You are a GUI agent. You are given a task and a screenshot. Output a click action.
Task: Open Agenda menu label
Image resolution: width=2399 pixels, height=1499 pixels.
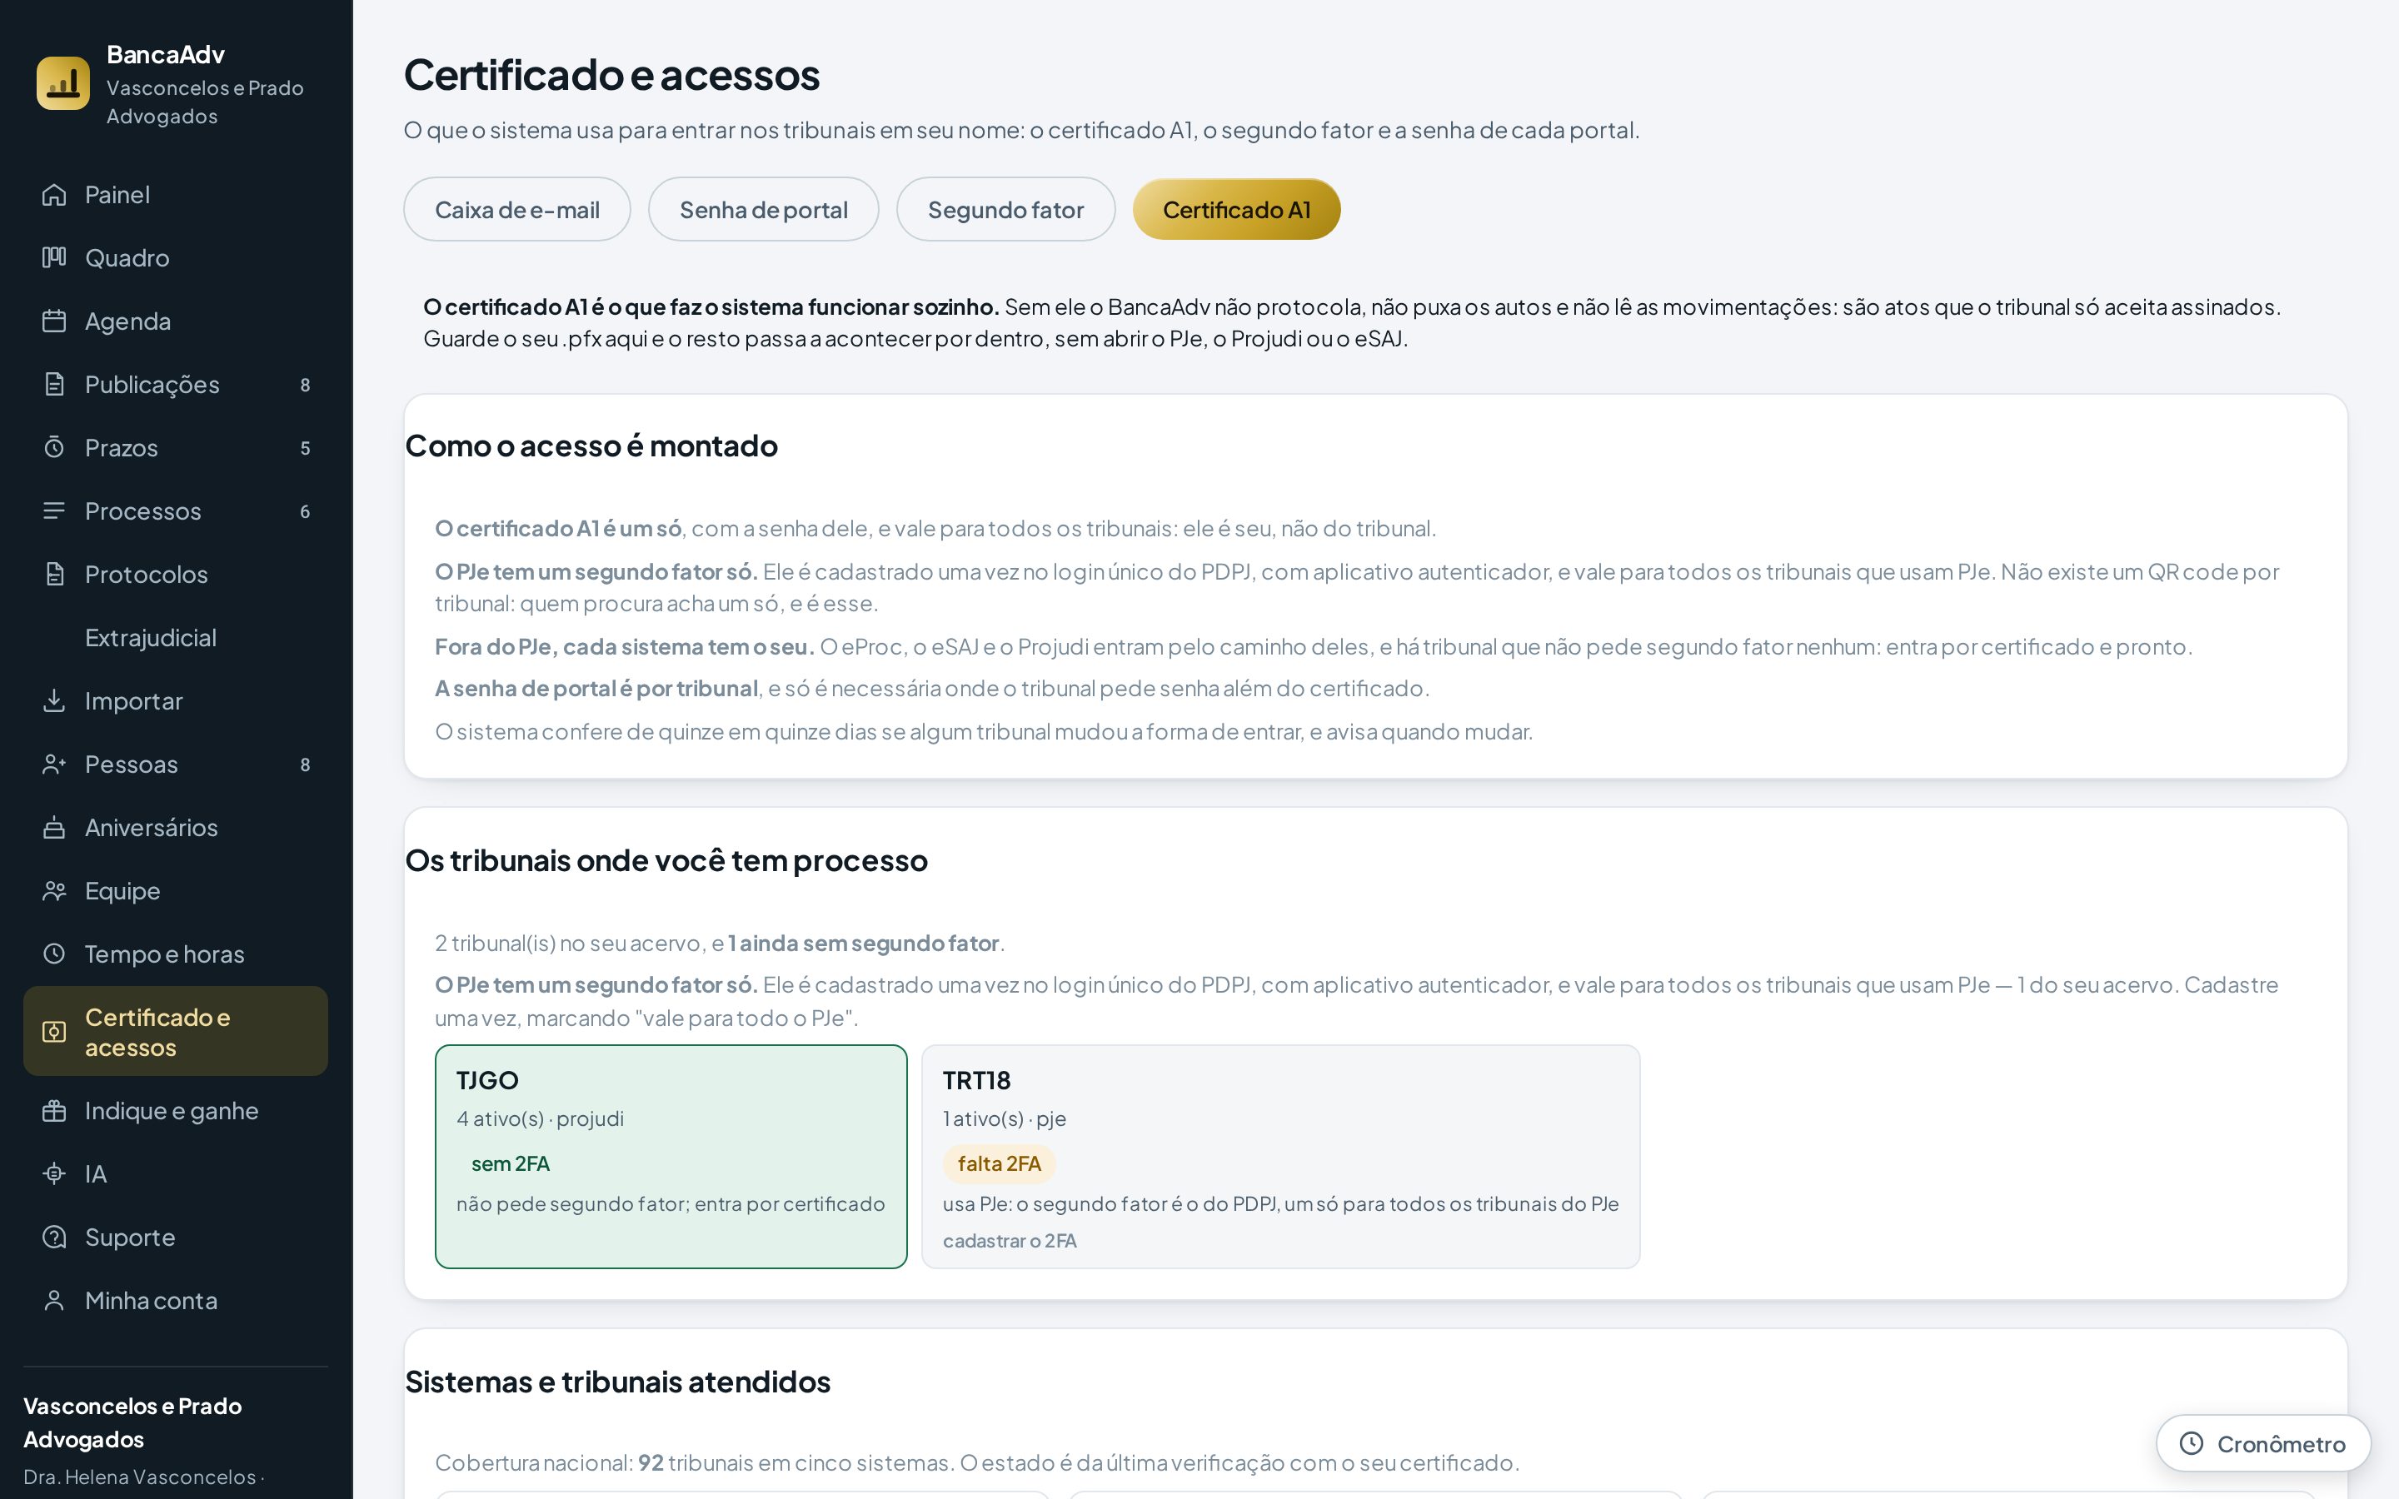pyautogui.click(x=128, y=321)
